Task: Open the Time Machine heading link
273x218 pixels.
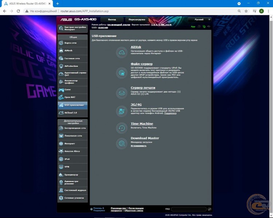Action: [142, 124]
